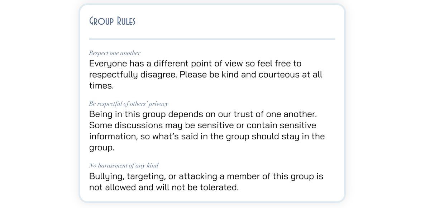430x208 pixels.
Task: Click the lone word 'times.'
Action: 101,86
